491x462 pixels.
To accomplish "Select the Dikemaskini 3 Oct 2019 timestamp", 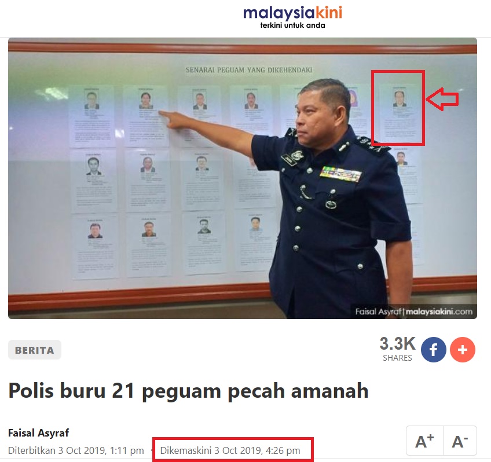I will [x=230, y=450].
